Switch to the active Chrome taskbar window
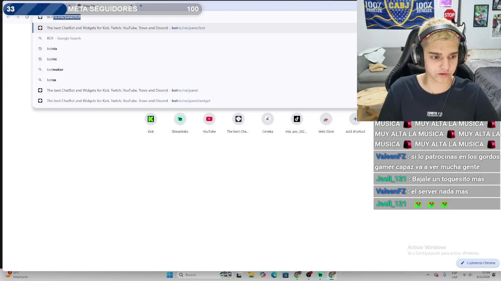The image size is (501, 281). [x=332, y=275]
